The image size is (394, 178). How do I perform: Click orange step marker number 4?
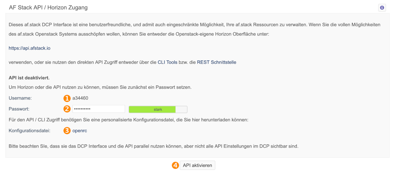coord(175,165)
